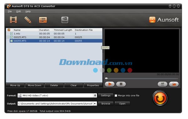Toggle CUDA acceleration icon

[x=65, y=20]
